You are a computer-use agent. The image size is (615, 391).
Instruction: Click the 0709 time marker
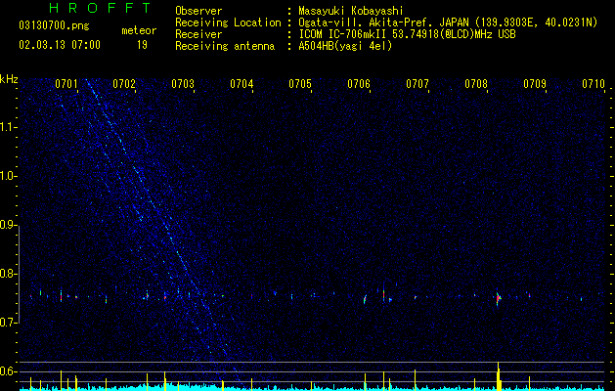[535, 84]
